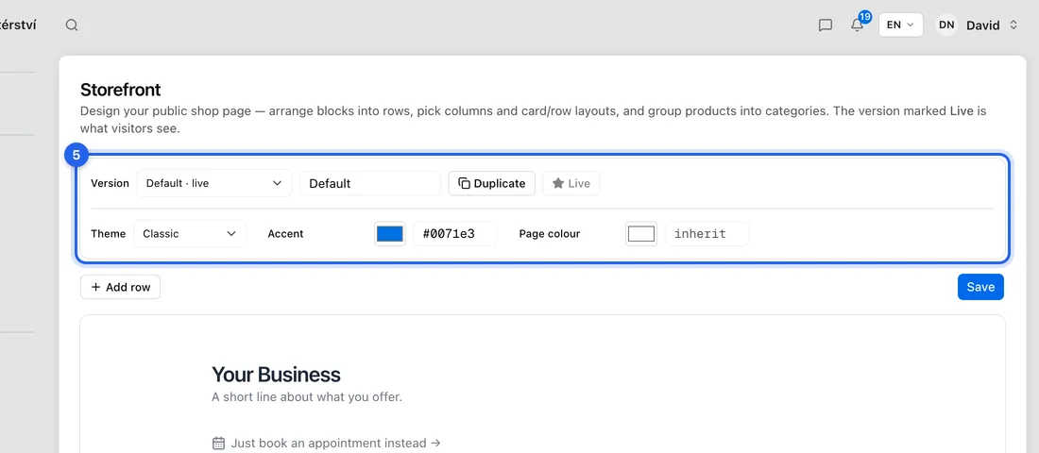Click the Just book an appointment instead link
The height and width of the screenshot is (453, 1039).
click(x=335, y=443)
